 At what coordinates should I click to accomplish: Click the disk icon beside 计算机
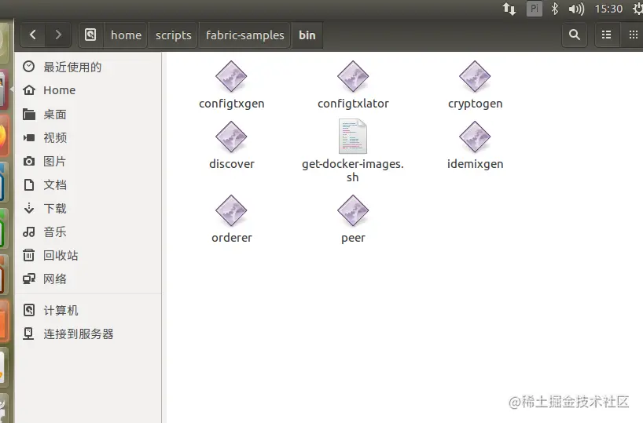tap(29, 310)
